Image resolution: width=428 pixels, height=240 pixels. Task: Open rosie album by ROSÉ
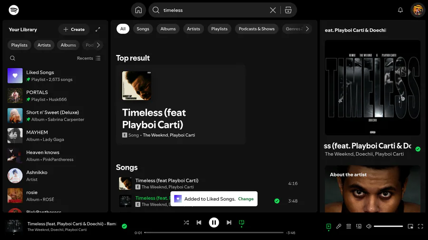pyautogui.click(x=55, y=195)
